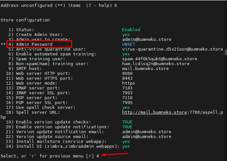
Task: Click '14) IMAP server SSL port:' label
Action: [38, 93]
